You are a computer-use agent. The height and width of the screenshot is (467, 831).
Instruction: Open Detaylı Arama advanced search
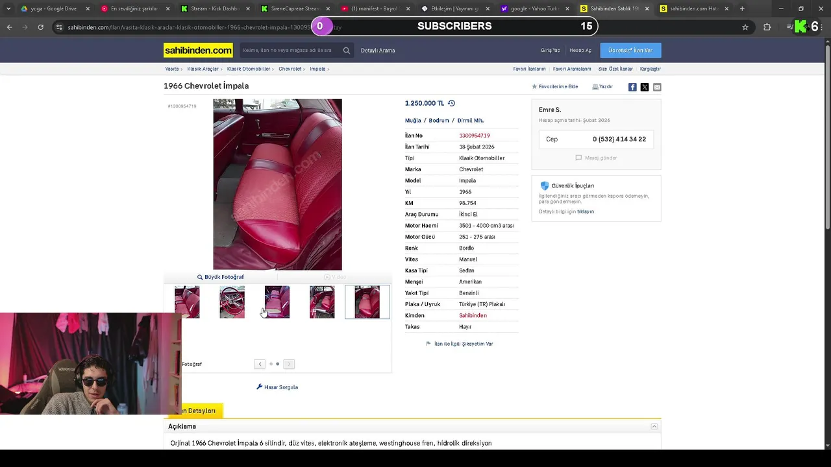tap(378, 51)
